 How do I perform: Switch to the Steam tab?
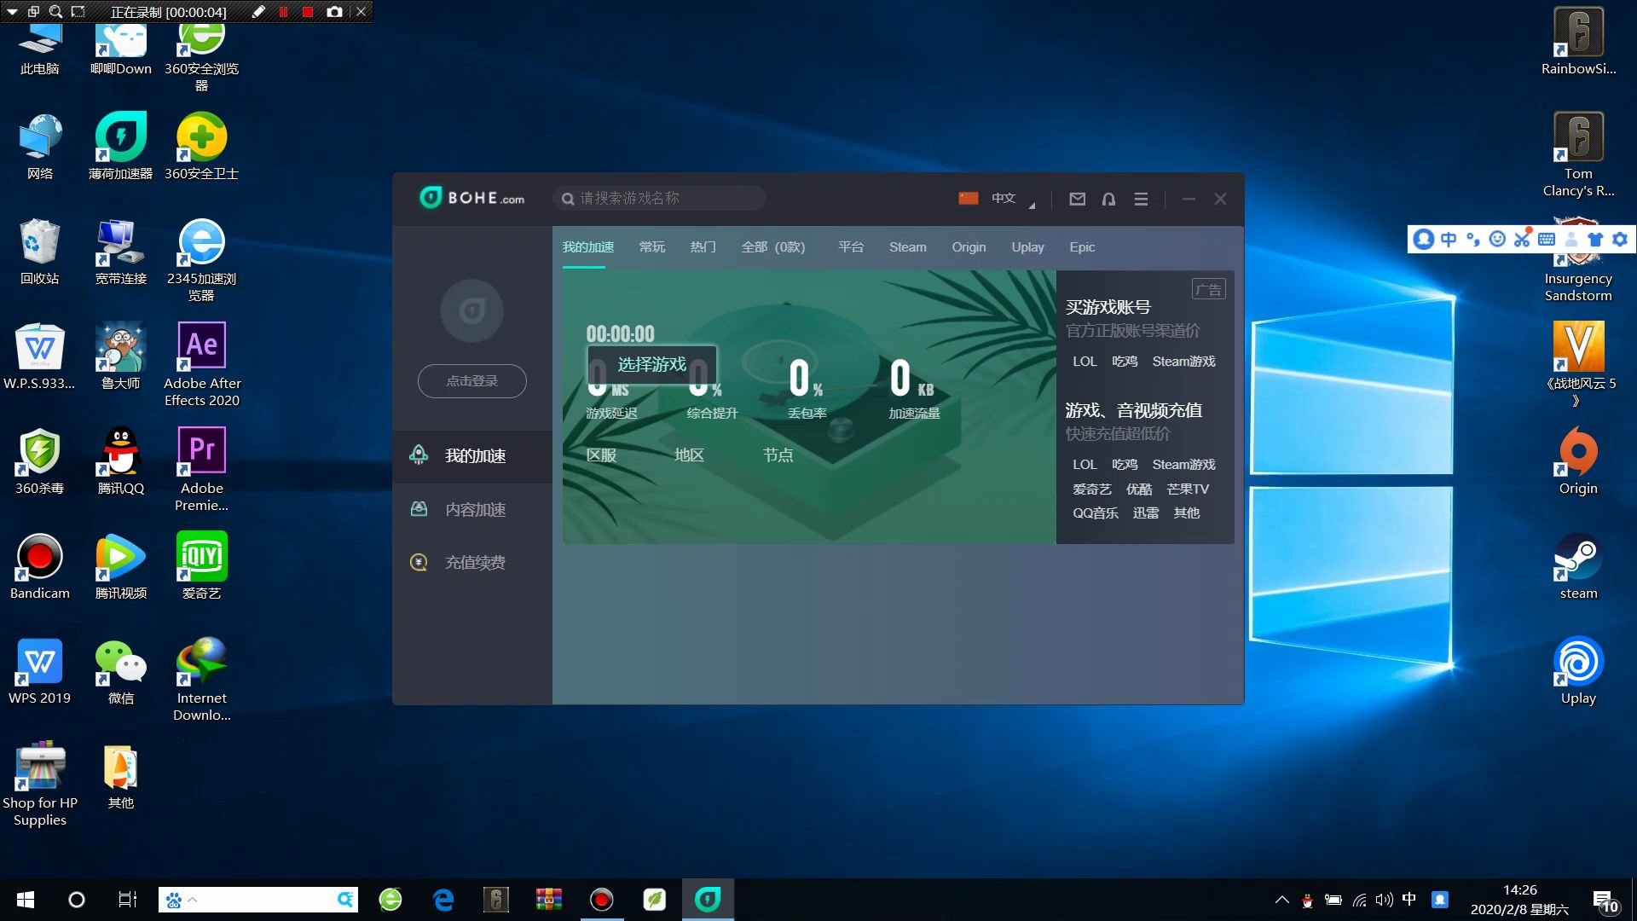point(907,247)
